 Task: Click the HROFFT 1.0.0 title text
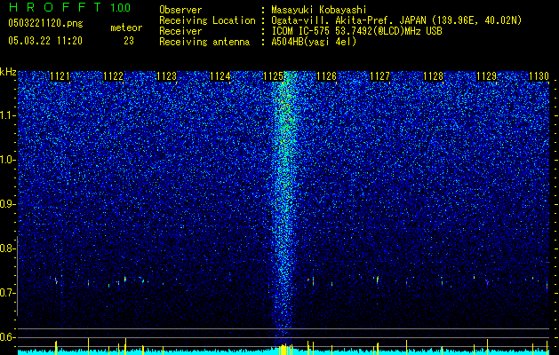69,7
